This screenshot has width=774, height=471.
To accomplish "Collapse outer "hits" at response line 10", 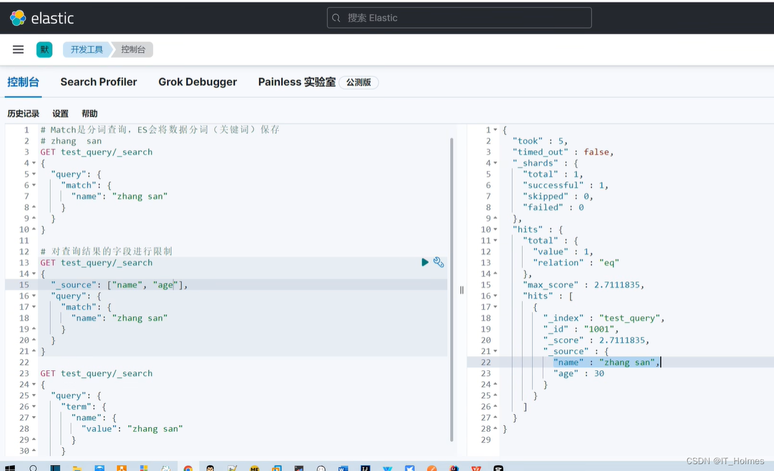I will click(x=496, y=230).
